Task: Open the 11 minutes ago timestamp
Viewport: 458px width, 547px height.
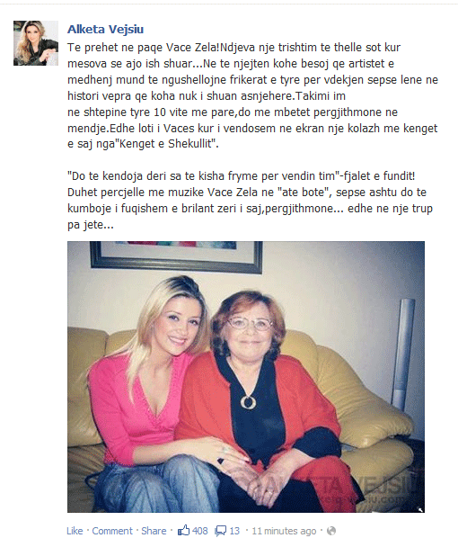Action: point(284,531)
